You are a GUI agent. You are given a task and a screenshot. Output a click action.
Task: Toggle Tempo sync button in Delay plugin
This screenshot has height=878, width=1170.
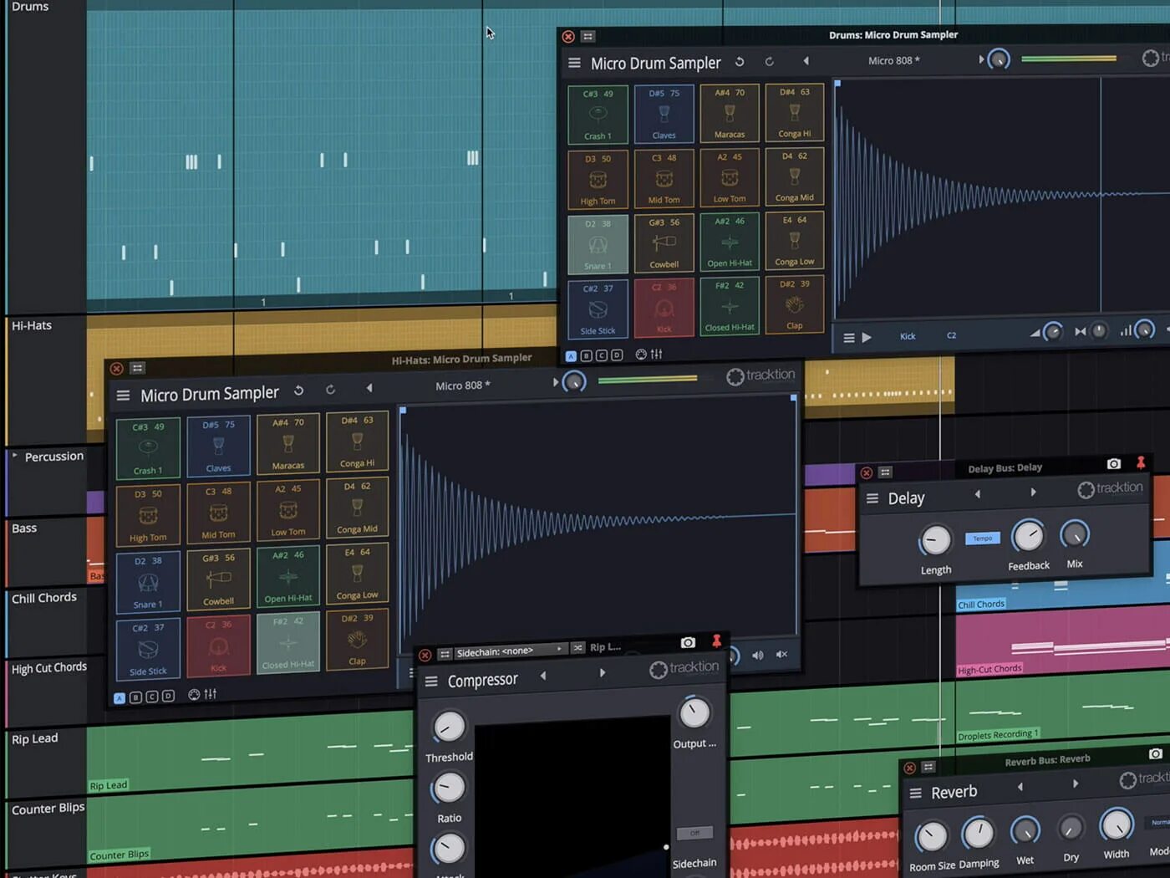coord(983,539)
